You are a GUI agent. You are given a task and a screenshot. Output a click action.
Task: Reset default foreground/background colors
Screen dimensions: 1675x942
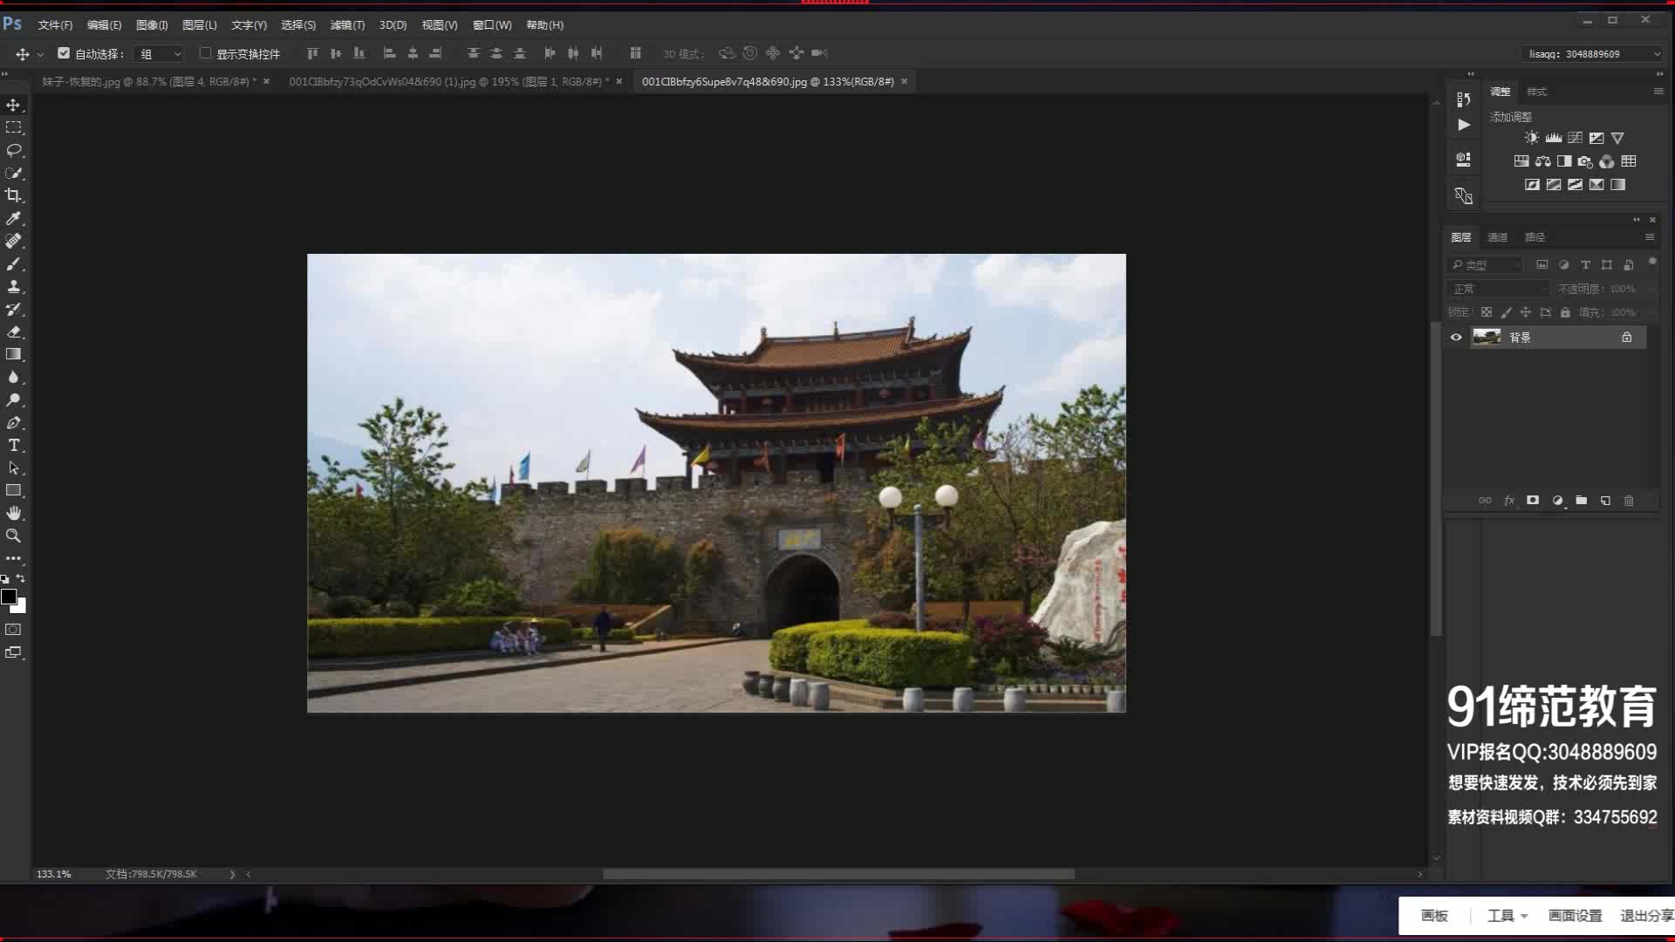pyautogui.click(x=5, y=579)
